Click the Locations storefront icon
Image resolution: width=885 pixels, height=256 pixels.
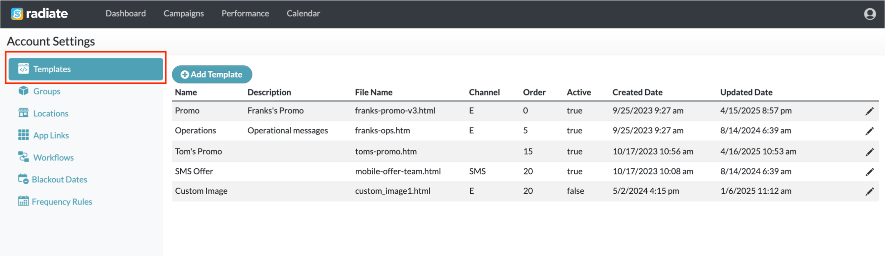coord(23,113)
